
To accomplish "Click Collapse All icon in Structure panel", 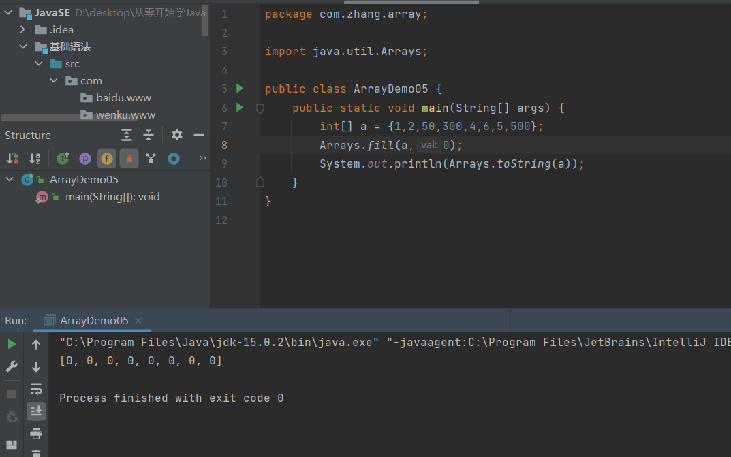I will click(149, 135).
